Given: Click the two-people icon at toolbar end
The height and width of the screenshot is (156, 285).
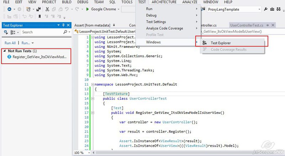Looking at the screenshot, I should pyautogui.click(x=279, y=9).
